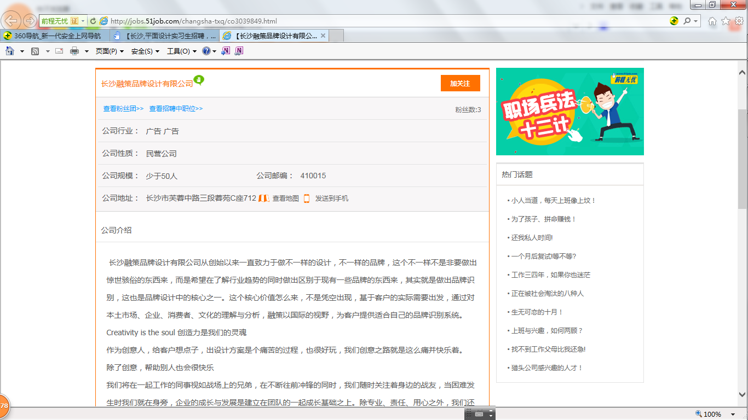Open topic 工作三四年，如果你也迷茫
Screen dimensions: 748x420
(550, 275)
